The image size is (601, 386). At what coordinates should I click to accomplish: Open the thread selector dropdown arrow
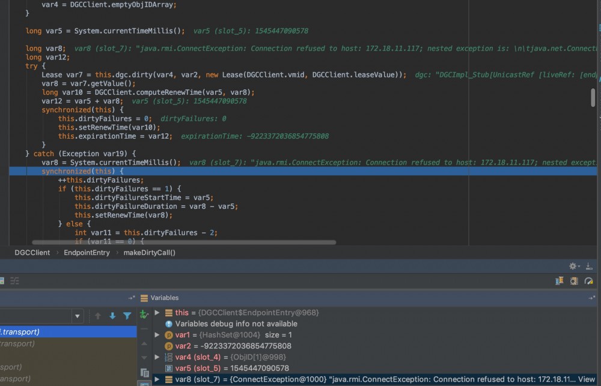tap(78, 316)
